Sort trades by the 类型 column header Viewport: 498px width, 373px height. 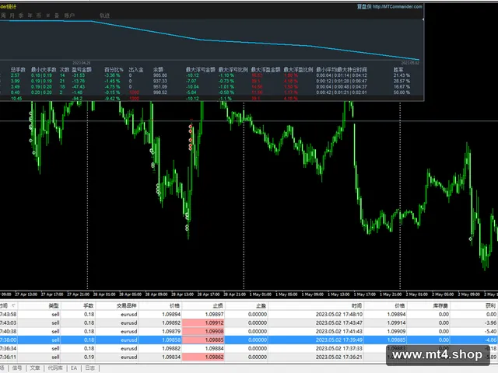(54, 305)
